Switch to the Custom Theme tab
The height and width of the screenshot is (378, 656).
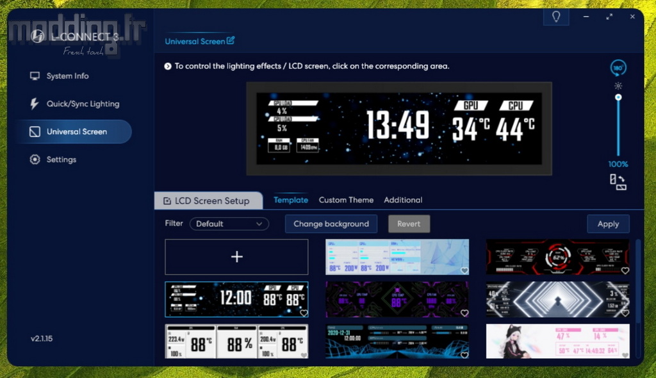point(346,200)
